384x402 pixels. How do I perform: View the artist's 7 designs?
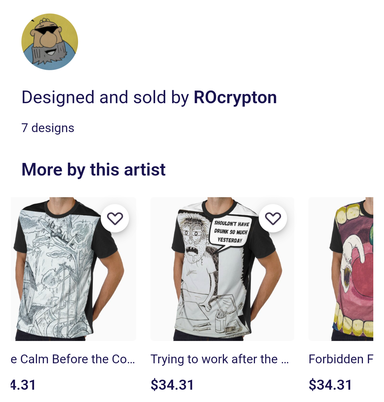coord(48,128)
